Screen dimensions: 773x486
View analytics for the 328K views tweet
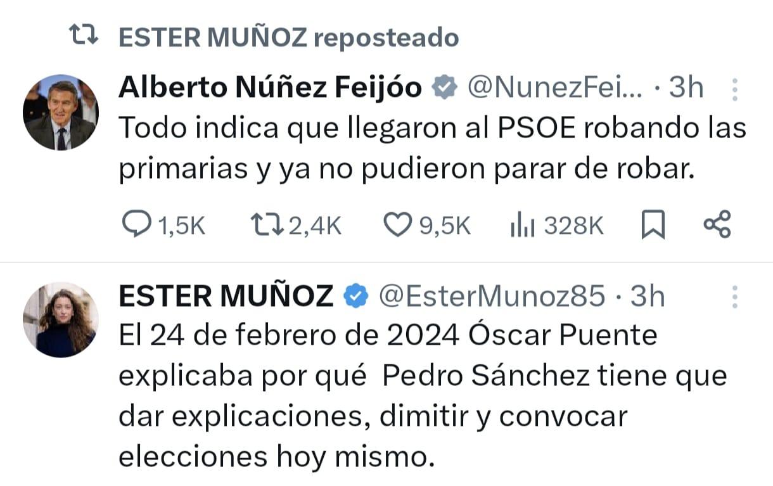(x=521, y=226)
